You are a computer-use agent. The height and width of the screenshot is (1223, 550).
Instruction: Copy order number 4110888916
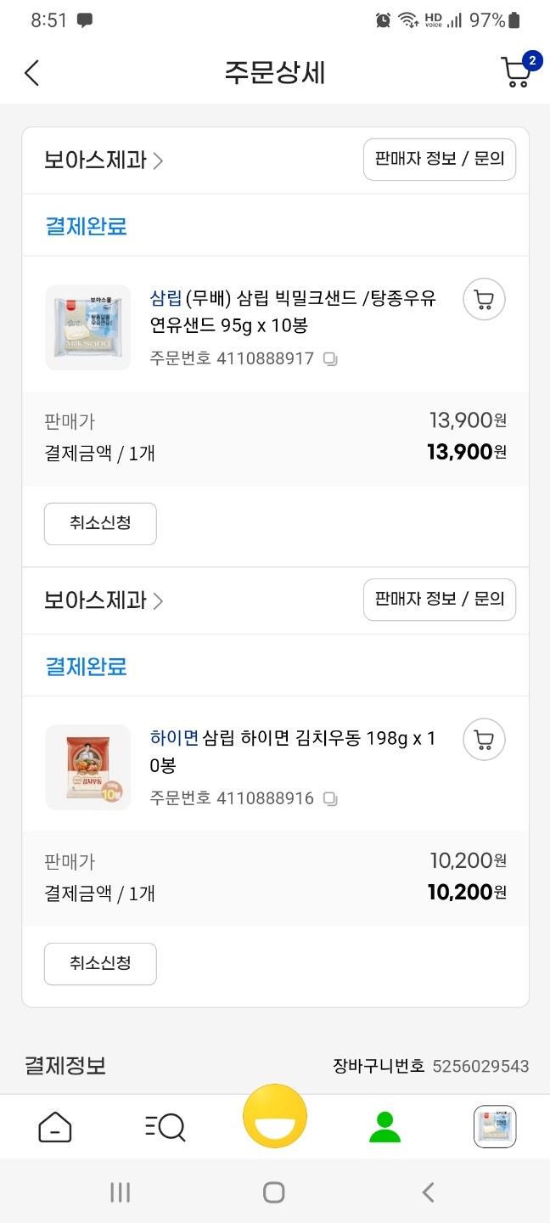coord(331,799)
